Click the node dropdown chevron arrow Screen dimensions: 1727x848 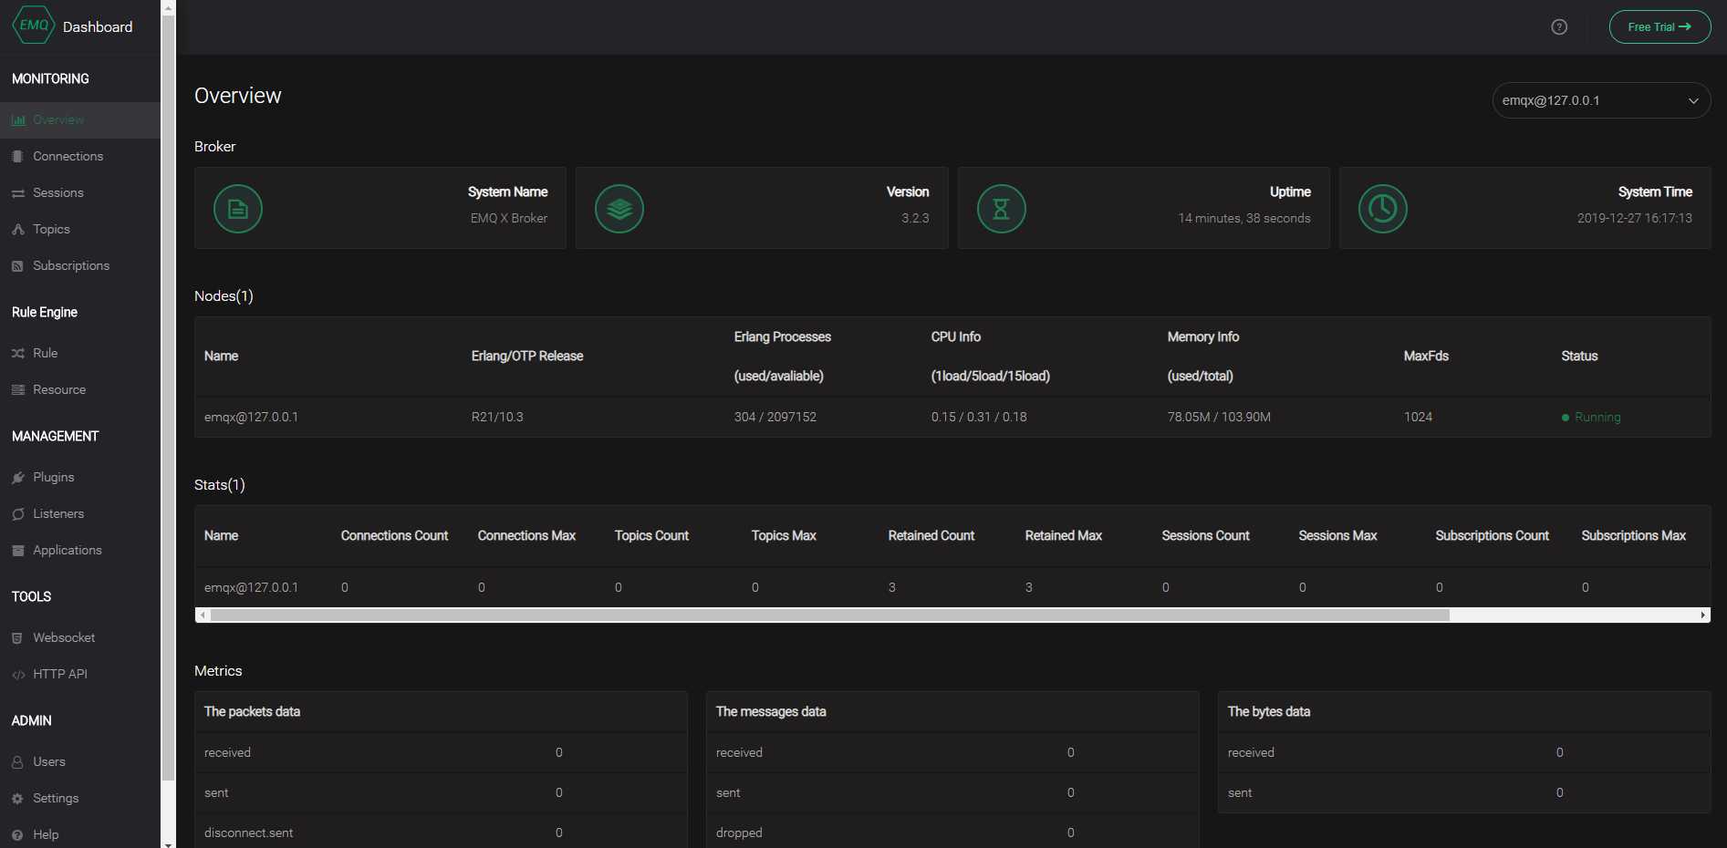1693,101
